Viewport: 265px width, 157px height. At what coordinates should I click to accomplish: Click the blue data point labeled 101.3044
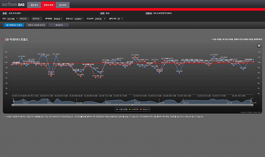[x=214, y=57]
